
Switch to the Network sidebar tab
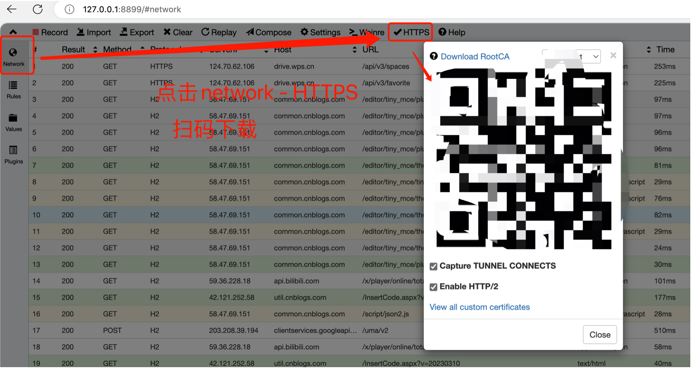point(13,57)
